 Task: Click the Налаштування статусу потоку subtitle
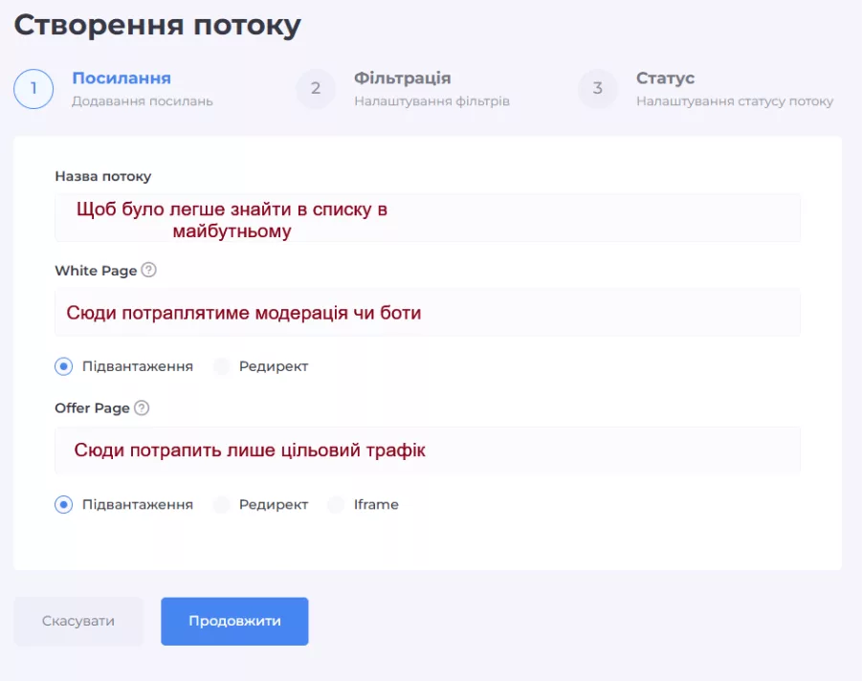click(x=734, y=101)
